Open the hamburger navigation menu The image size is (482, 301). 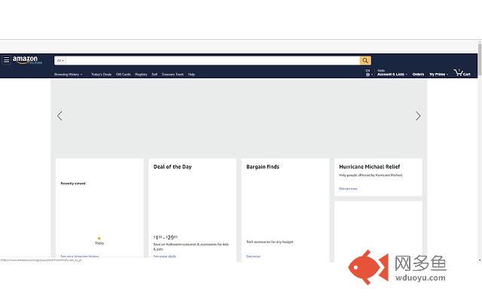coord(6,59)
